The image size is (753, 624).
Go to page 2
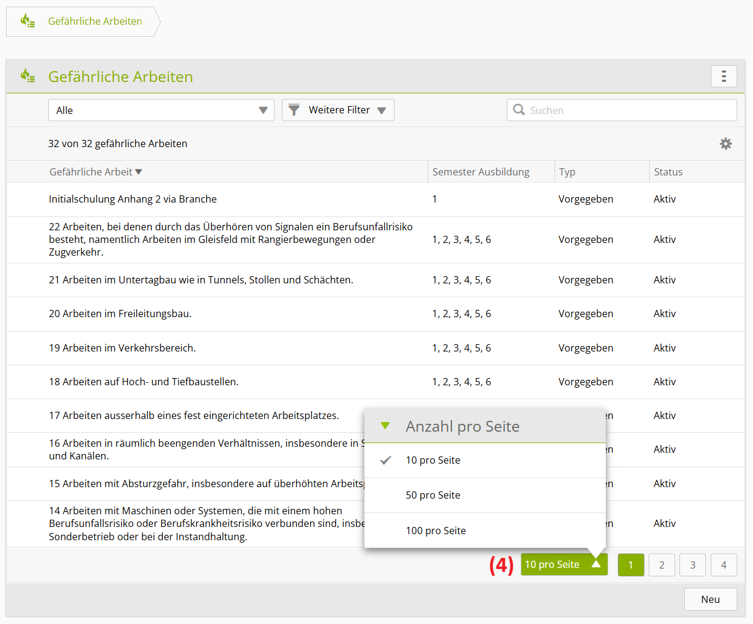[661, 565]
